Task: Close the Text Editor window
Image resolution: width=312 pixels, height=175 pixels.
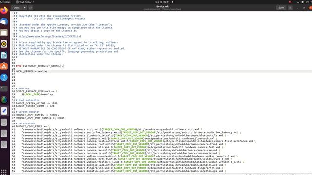Action: 310,8
